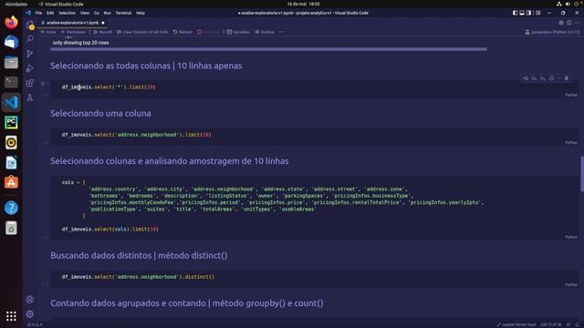Open the Selection menu
Image resolution: width=584 pixels, height=328 pixels.
67,13
